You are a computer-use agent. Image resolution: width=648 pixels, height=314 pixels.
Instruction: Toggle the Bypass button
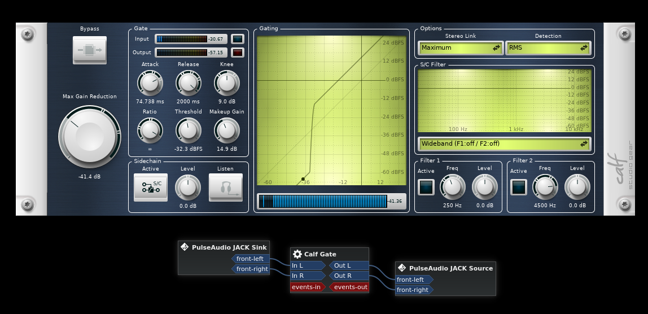point(90,50)
